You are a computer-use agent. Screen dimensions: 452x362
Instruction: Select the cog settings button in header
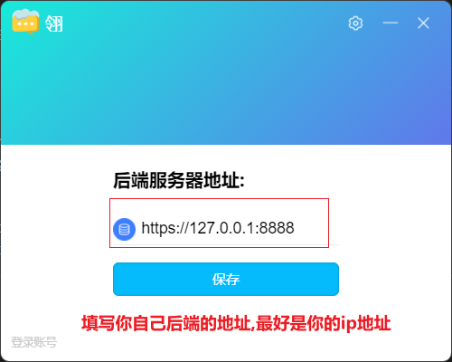(x=355, y=24)
